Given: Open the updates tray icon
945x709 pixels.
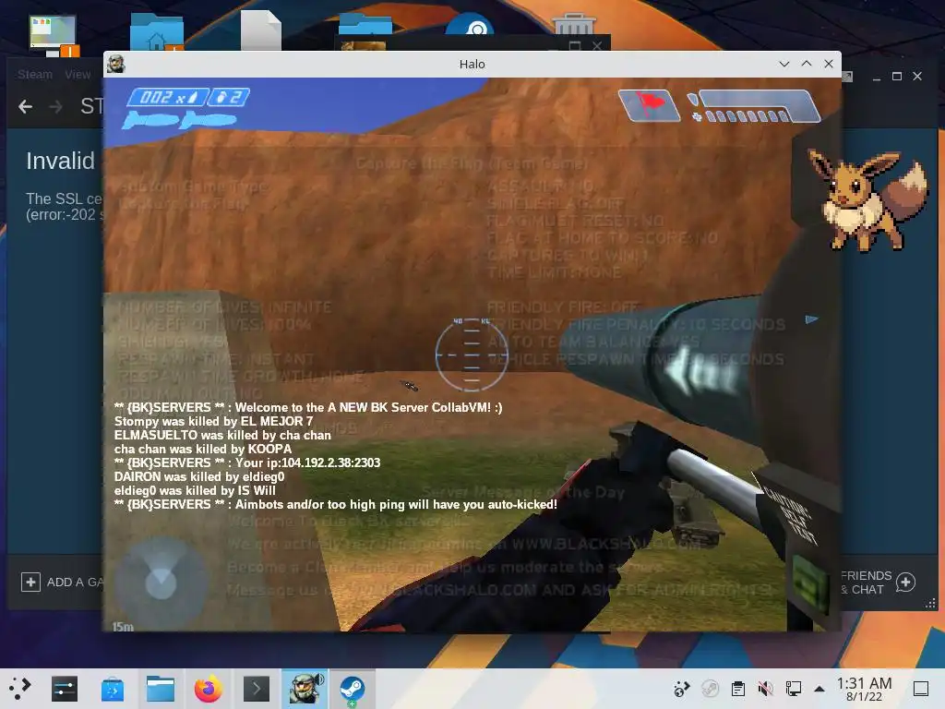Looking at the screenshot, I should click(x=682, y=689).
